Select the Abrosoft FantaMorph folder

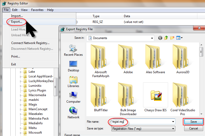click(x=101, y=61)
